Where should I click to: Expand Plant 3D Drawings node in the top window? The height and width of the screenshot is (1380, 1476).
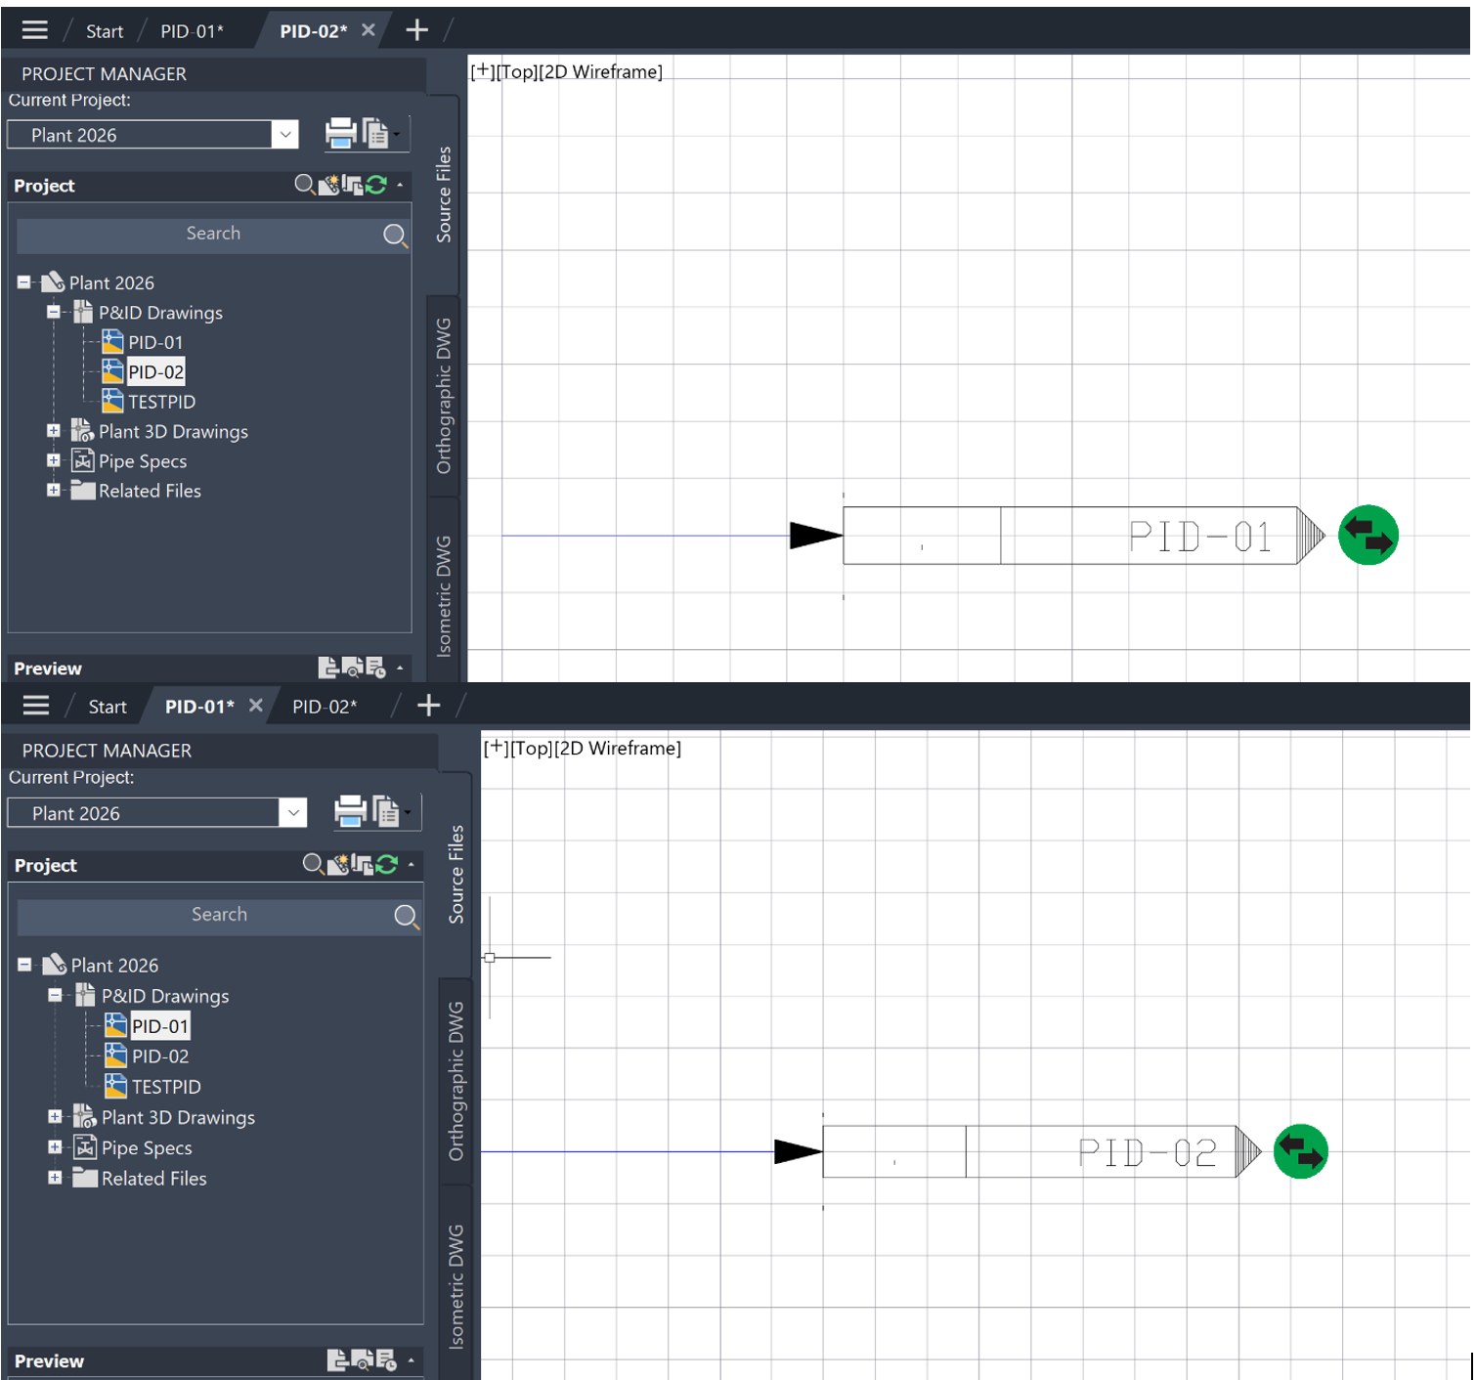tap(53, 430)
